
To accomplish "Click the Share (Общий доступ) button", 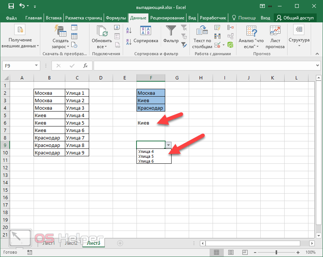I will pyautogui.click(x=295, y=18).
